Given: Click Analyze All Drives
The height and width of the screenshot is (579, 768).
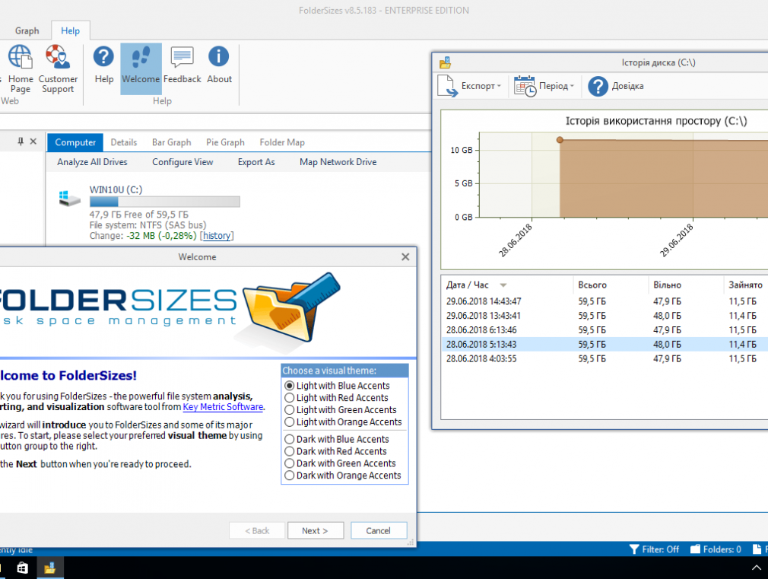Looking at the screenshot, I should coord(92,162).
